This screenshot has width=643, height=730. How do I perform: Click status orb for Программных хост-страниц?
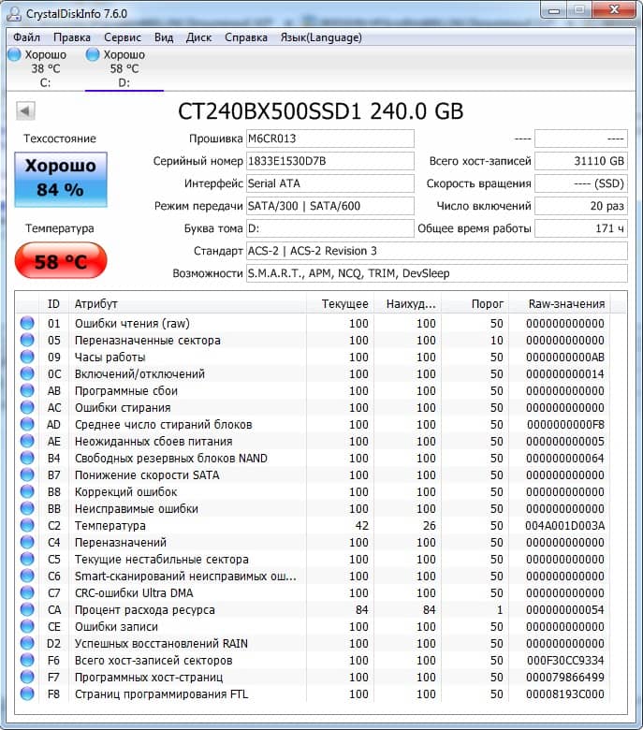[x=27, y=677]
